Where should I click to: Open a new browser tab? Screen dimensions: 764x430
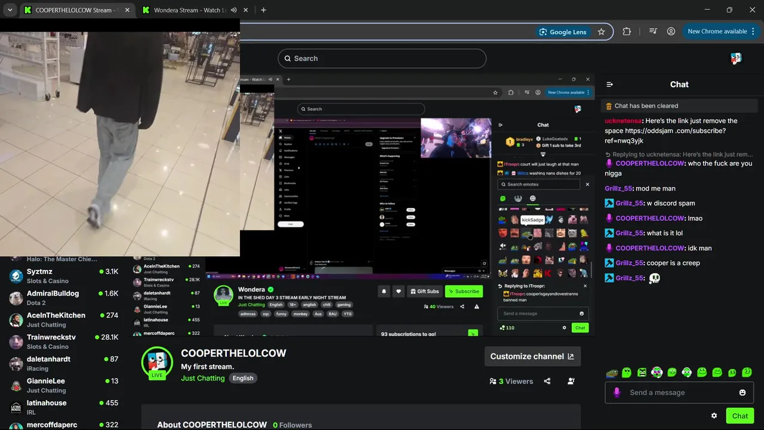263,10
